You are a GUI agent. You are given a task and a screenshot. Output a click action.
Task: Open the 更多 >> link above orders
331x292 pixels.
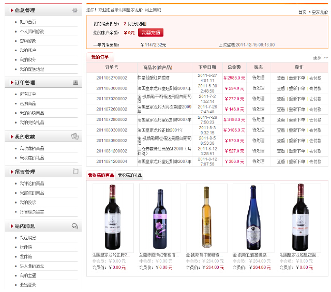click(320, 58)
